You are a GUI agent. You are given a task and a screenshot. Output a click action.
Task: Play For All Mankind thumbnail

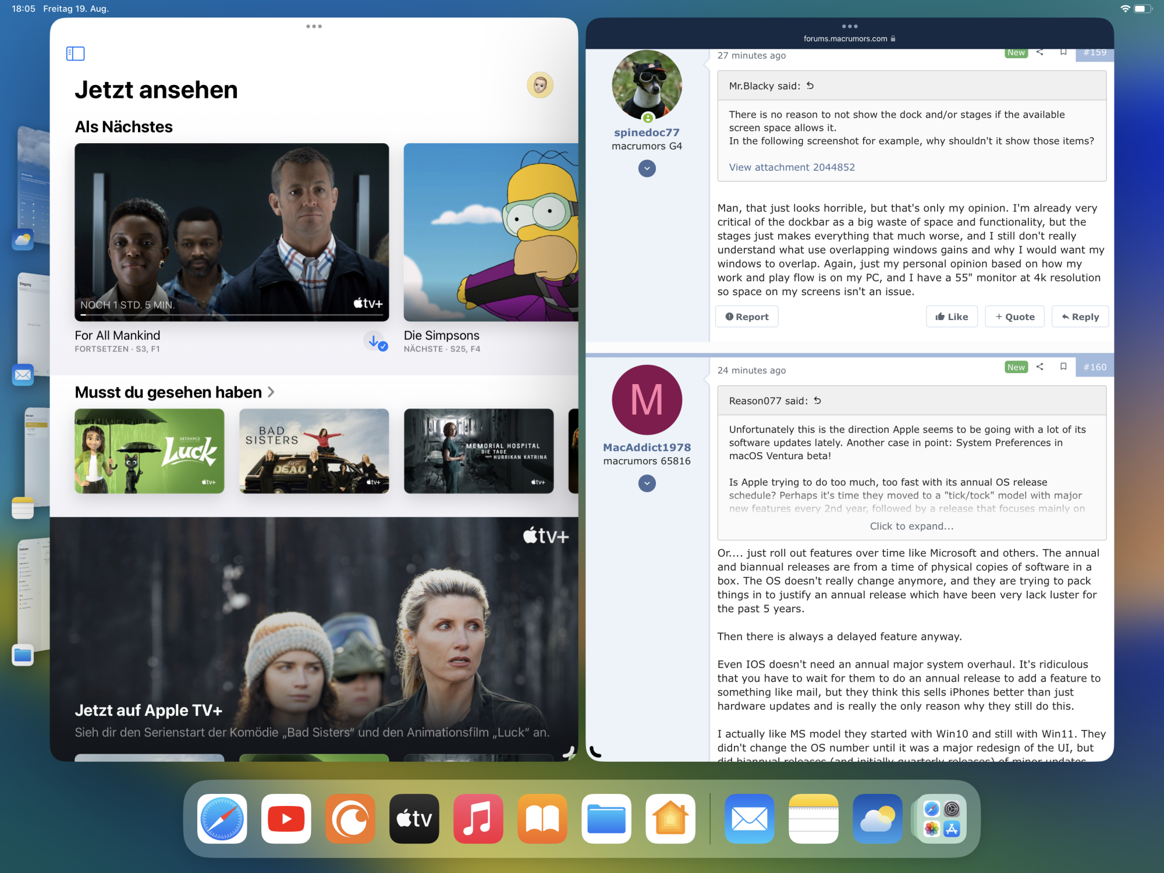(232, 232)
